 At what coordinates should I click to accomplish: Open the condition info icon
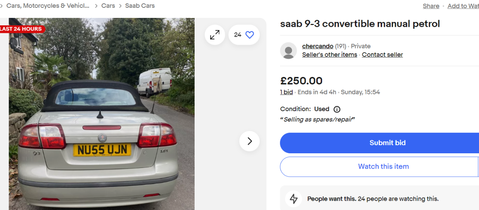tap(337, 109)
